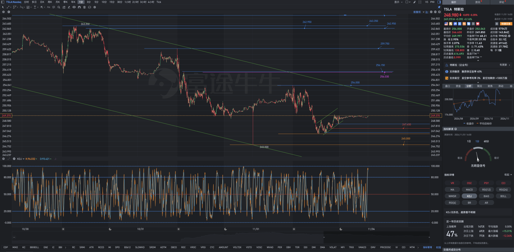Close the KDJ indicator panel
This screenshot has width=514, height=252.
(x=14, y=159)
